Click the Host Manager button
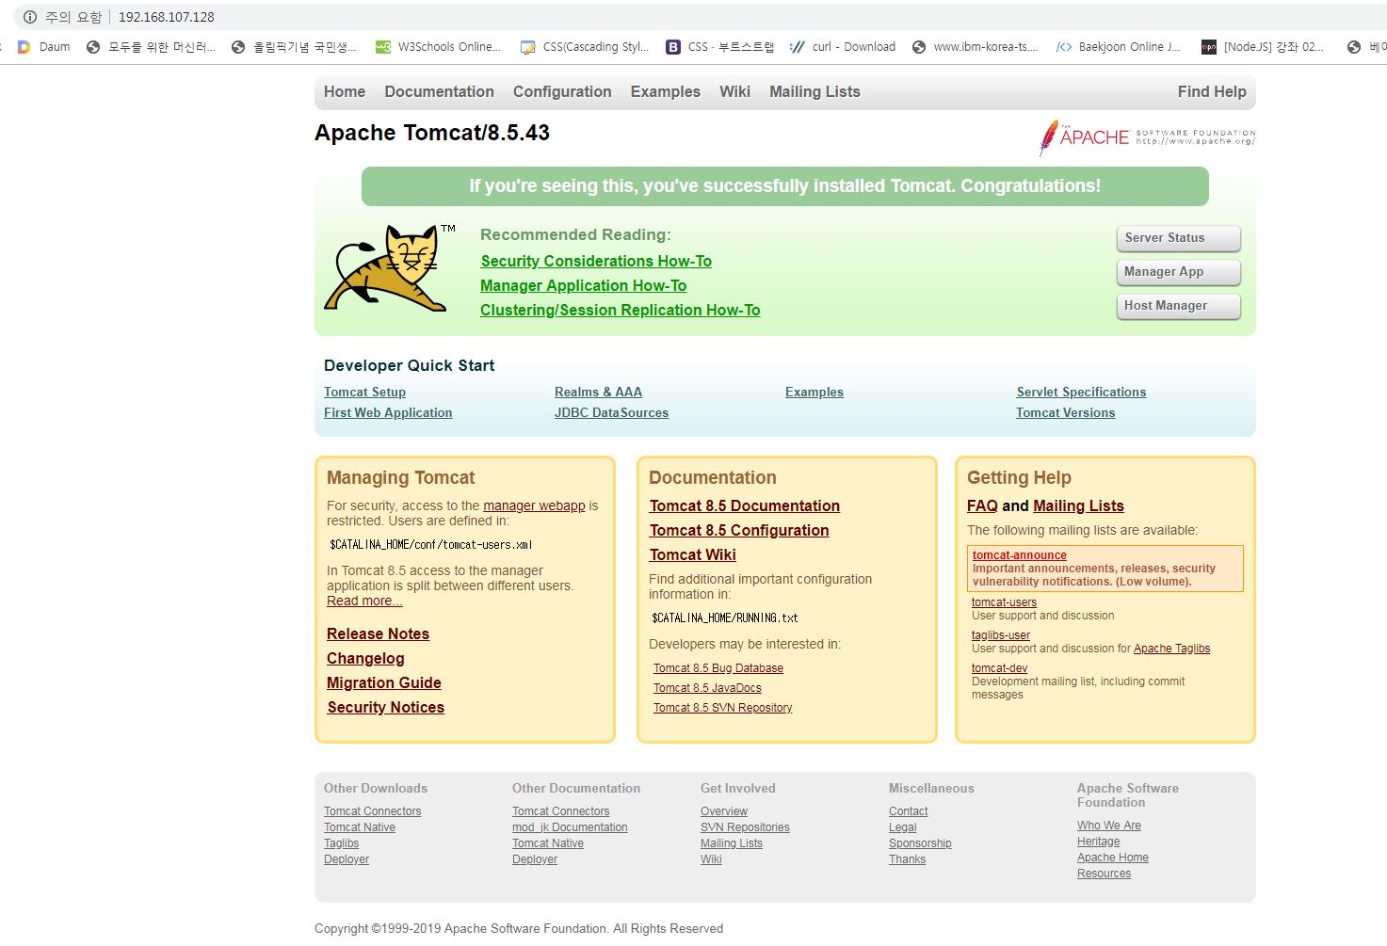The width and height of the screenshot is (1387, 946). pyautogui.click(x=1178, y=306)
